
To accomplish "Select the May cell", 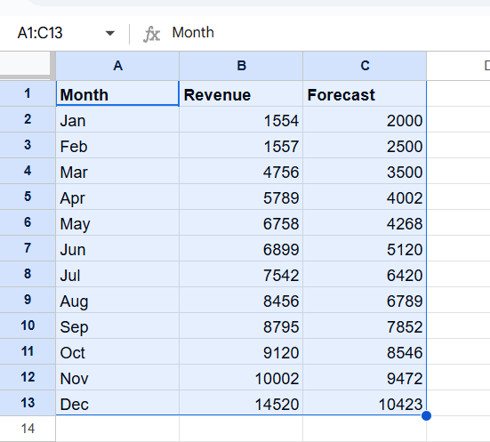I will pos(117,222).
